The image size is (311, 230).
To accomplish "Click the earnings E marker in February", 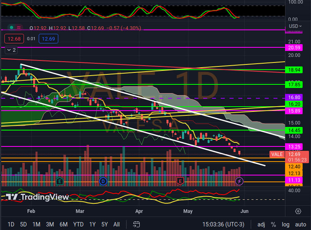I will [59, 181].
